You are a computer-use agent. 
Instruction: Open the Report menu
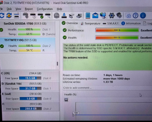(x=29, y=9)
